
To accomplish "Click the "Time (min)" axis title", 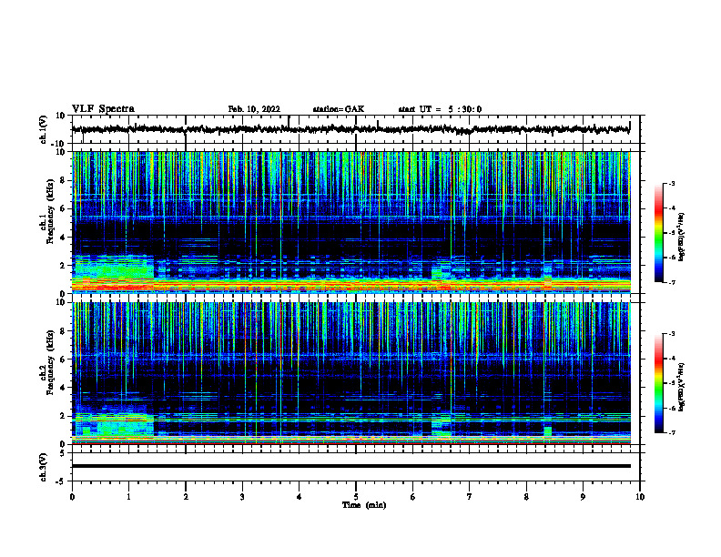I will (x=364, y=505).
